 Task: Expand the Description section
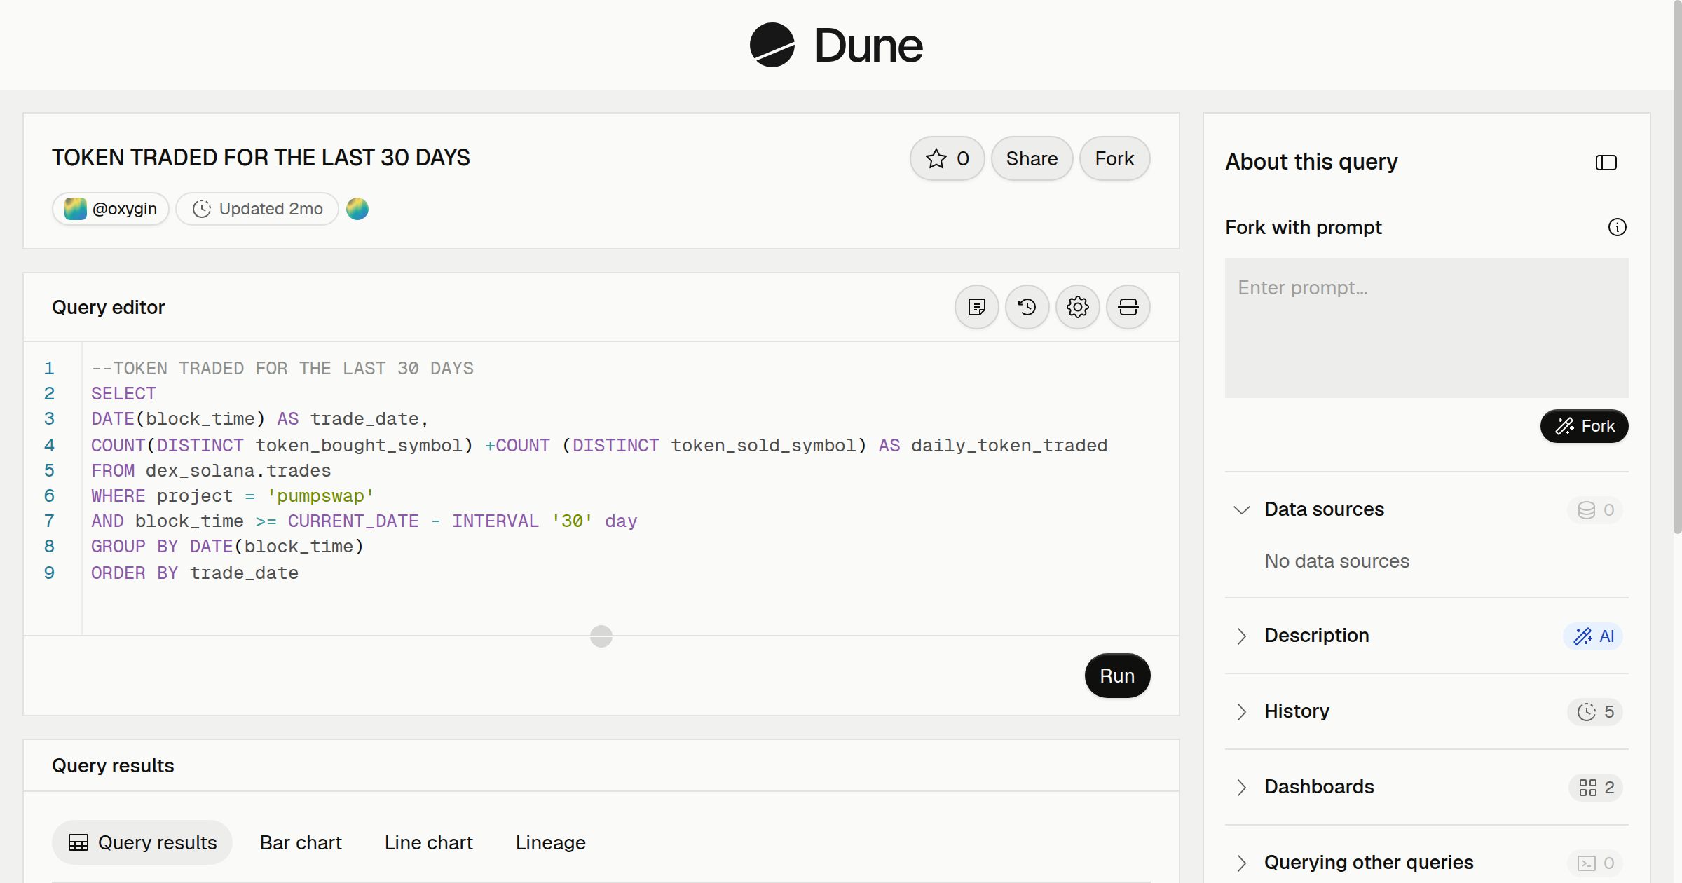coord(1241,636)
